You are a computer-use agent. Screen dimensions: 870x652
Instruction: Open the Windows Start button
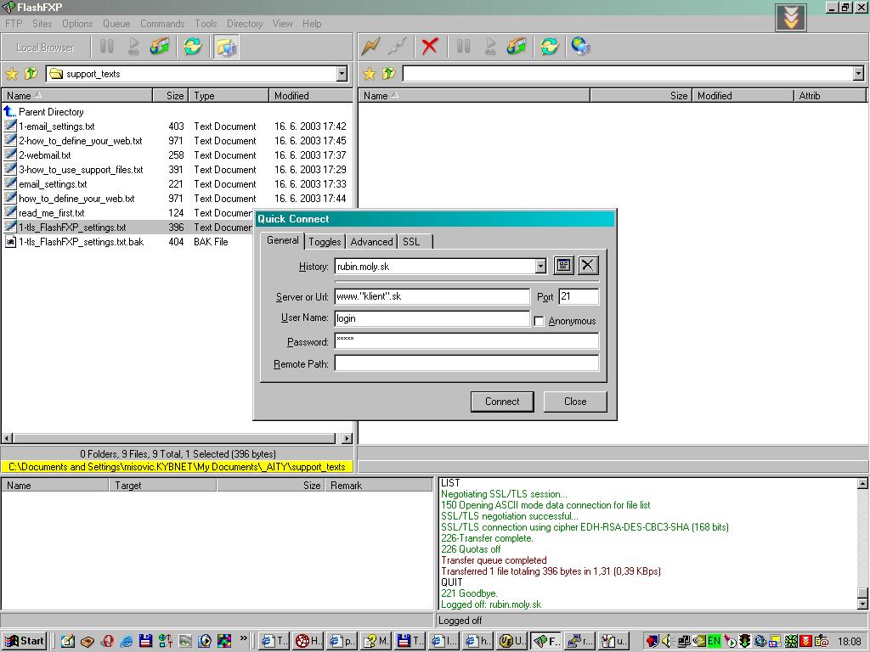coord(25,641)
